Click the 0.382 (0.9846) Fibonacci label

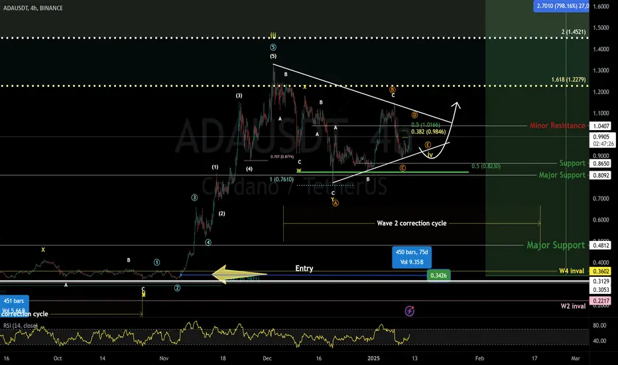coord(428,132)
